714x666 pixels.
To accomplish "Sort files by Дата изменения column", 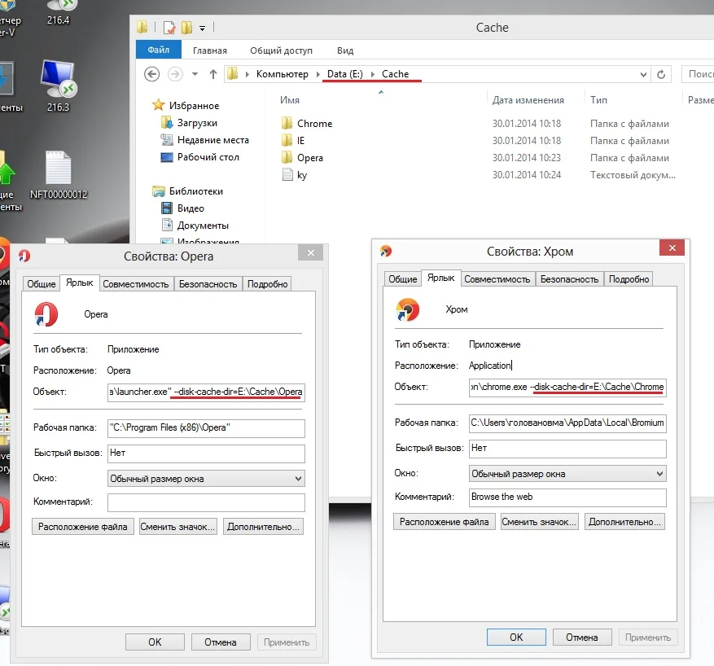I will 528,99.
